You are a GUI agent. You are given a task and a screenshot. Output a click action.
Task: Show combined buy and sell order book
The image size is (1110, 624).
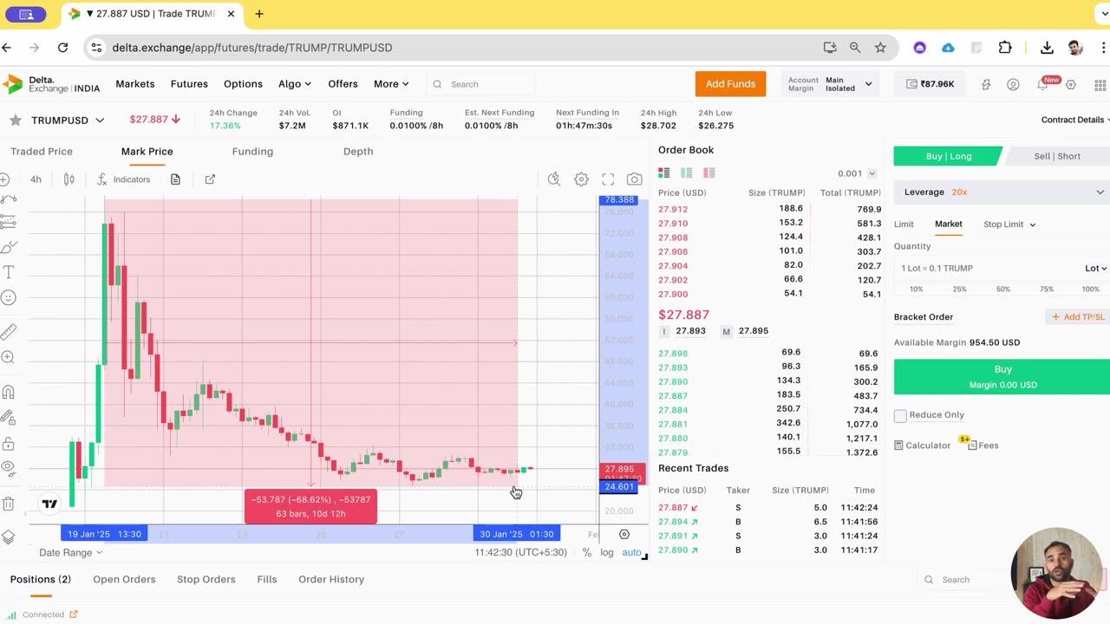click(x=664, y=173)
